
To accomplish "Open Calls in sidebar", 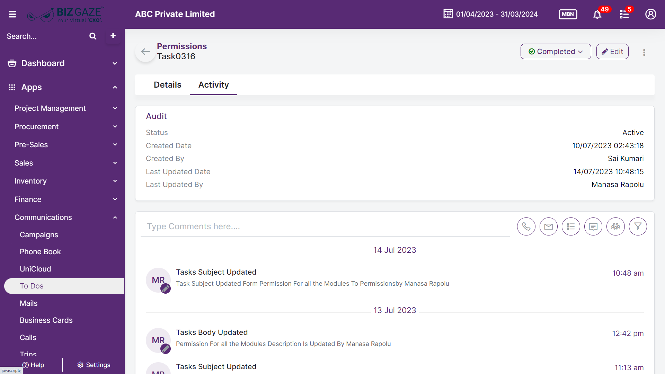I will [x=28, y=338].
